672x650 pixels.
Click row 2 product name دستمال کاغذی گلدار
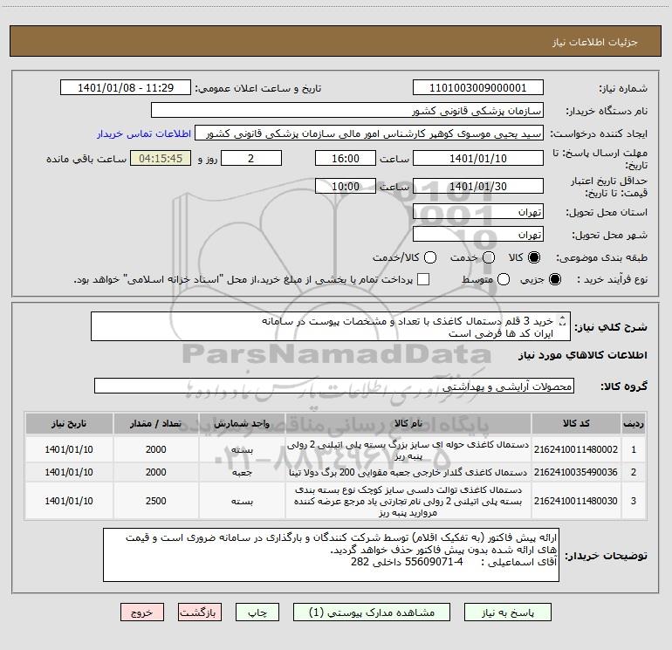coord(408,472)
